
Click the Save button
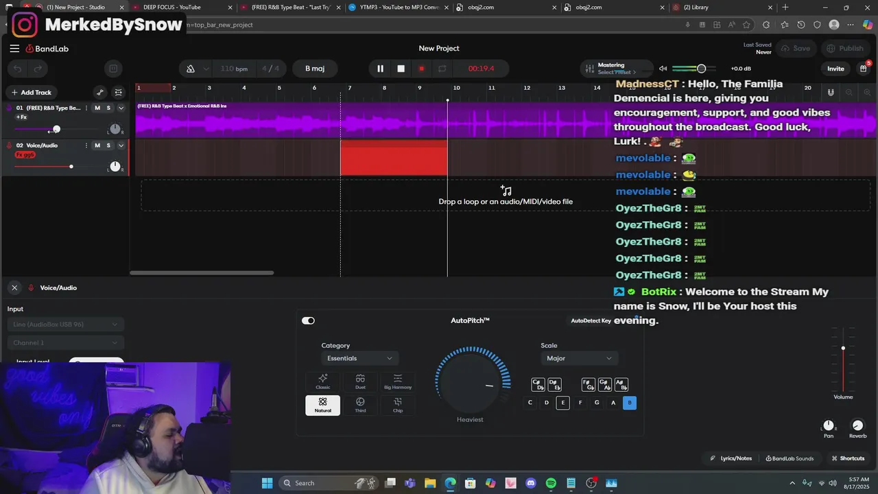click(x=796, y=49)
